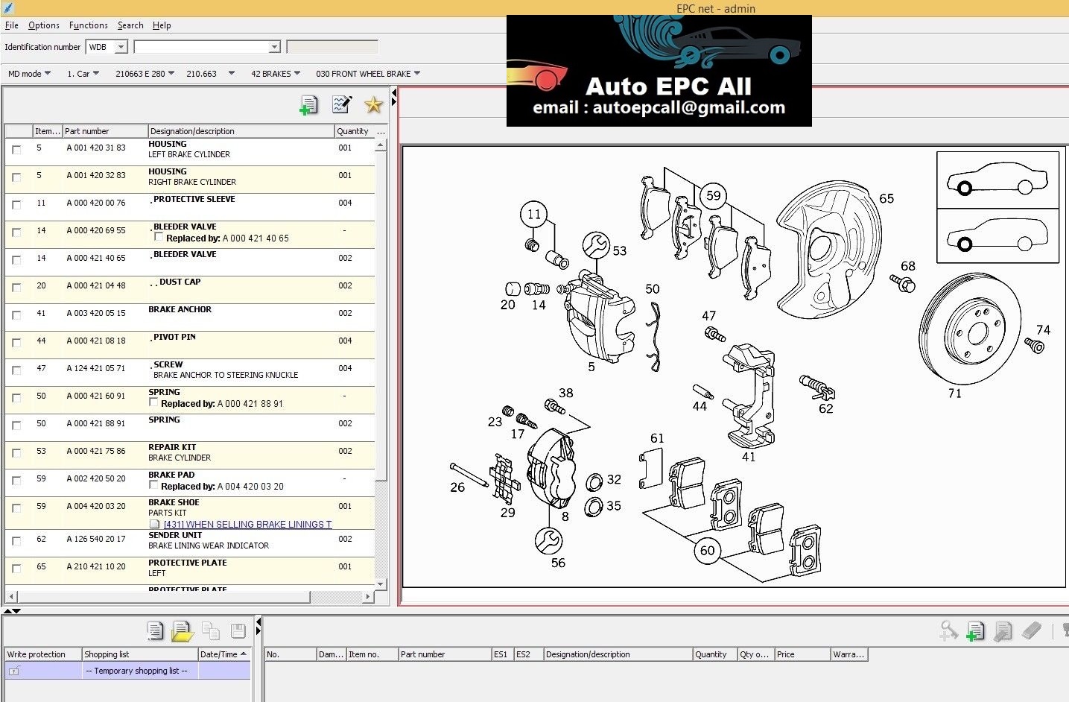The width and height of the screenshot is (1069, 702).
Task: Click the new shopping list document icon
Action: pos(156,630)
